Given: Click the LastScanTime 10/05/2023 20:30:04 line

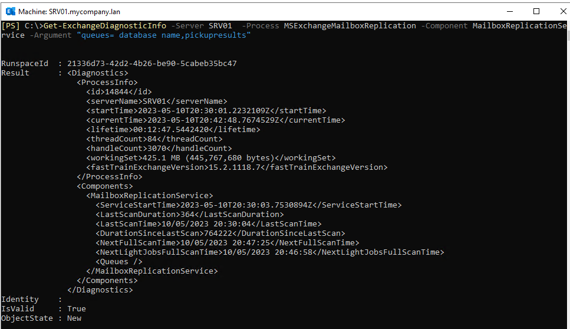Looking at the screenshot, I should click(x=208, y=224).
